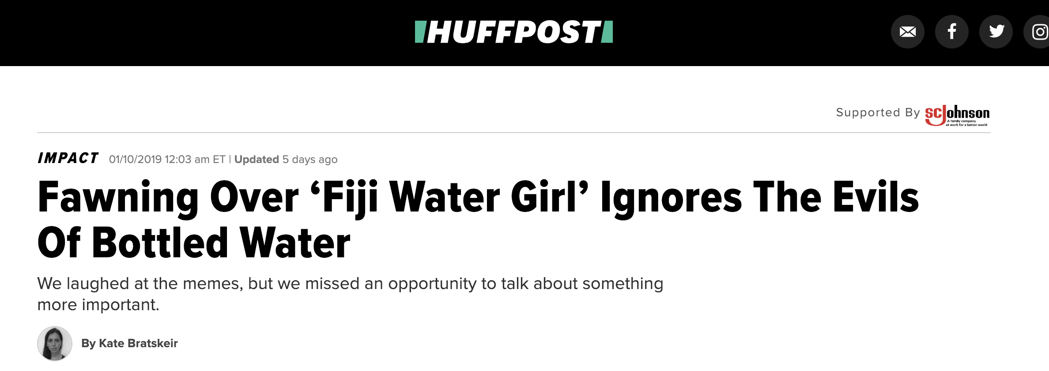Click the left green bar of HuffPost logo
This screenshot has height=371, width=1049.
coord(420,32)
